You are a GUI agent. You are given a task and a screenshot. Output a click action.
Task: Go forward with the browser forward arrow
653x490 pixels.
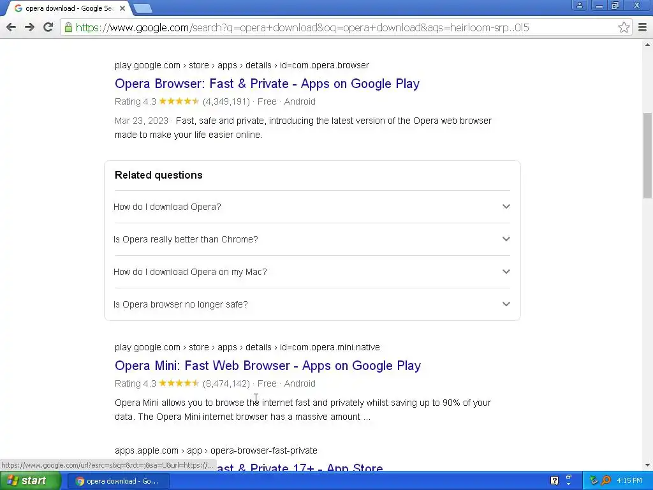pyautogui.click(x=29, y=27)
